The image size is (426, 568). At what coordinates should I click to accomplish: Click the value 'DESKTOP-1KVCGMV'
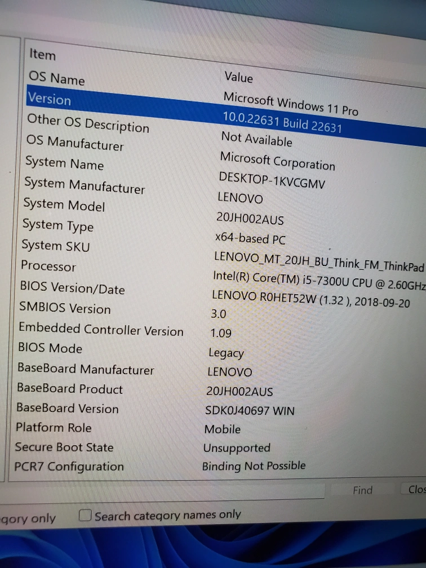tap(272, 180)
